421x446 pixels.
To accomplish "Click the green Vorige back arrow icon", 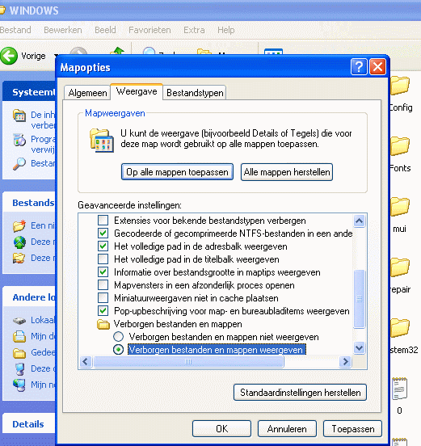I will point(9,56).
